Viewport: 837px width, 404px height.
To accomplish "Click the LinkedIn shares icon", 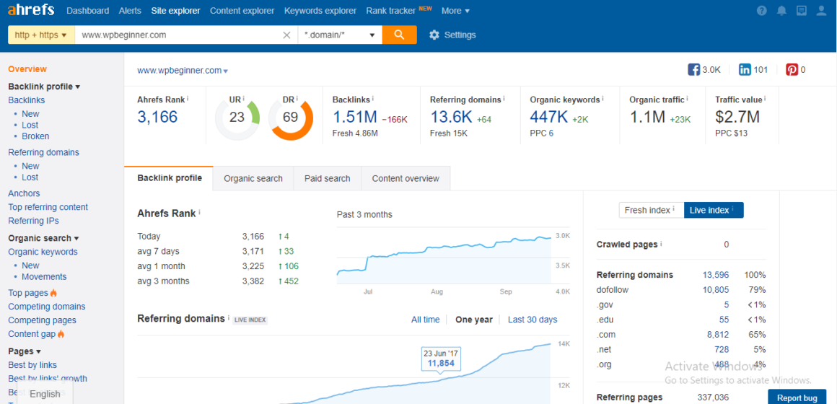I will coord(745,69).
